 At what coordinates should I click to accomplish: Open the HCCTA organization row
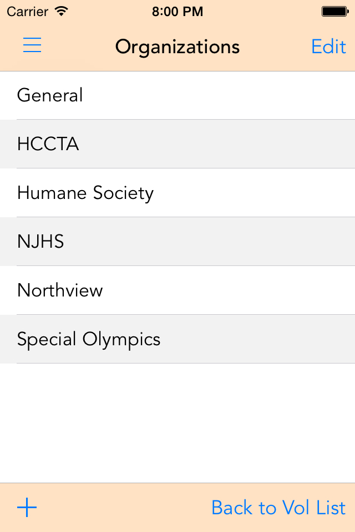click(177, 144)
